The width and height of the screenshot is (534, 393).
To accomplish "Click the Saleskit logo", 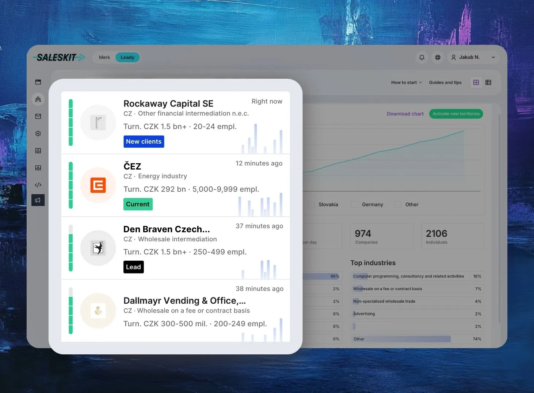I will (59, 57).
